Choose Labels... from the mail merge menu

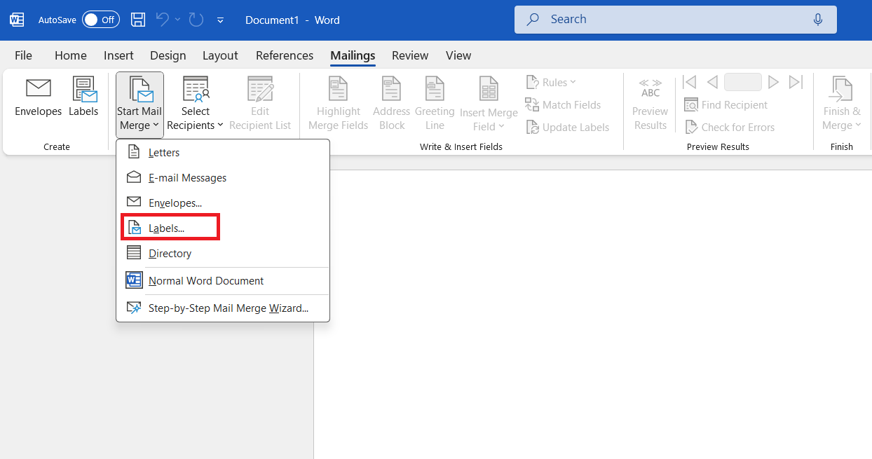[223, 228]
